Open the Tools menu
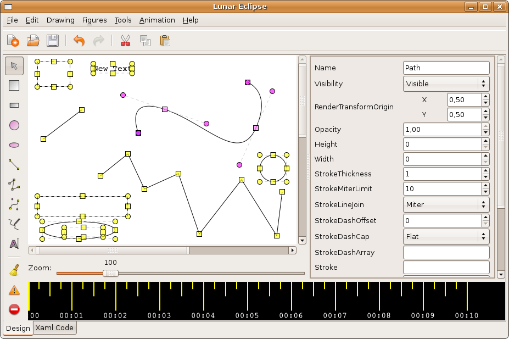 pyautogui.click(x=123, y=20)
